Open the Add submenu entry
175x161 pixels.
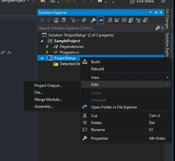126,85
